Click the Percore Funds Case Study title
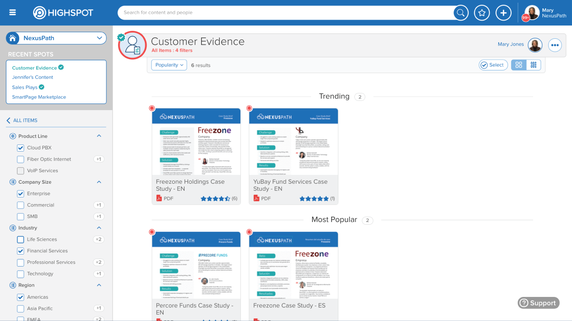Viewport: 572px width, 321px height. tap(194, 309)
